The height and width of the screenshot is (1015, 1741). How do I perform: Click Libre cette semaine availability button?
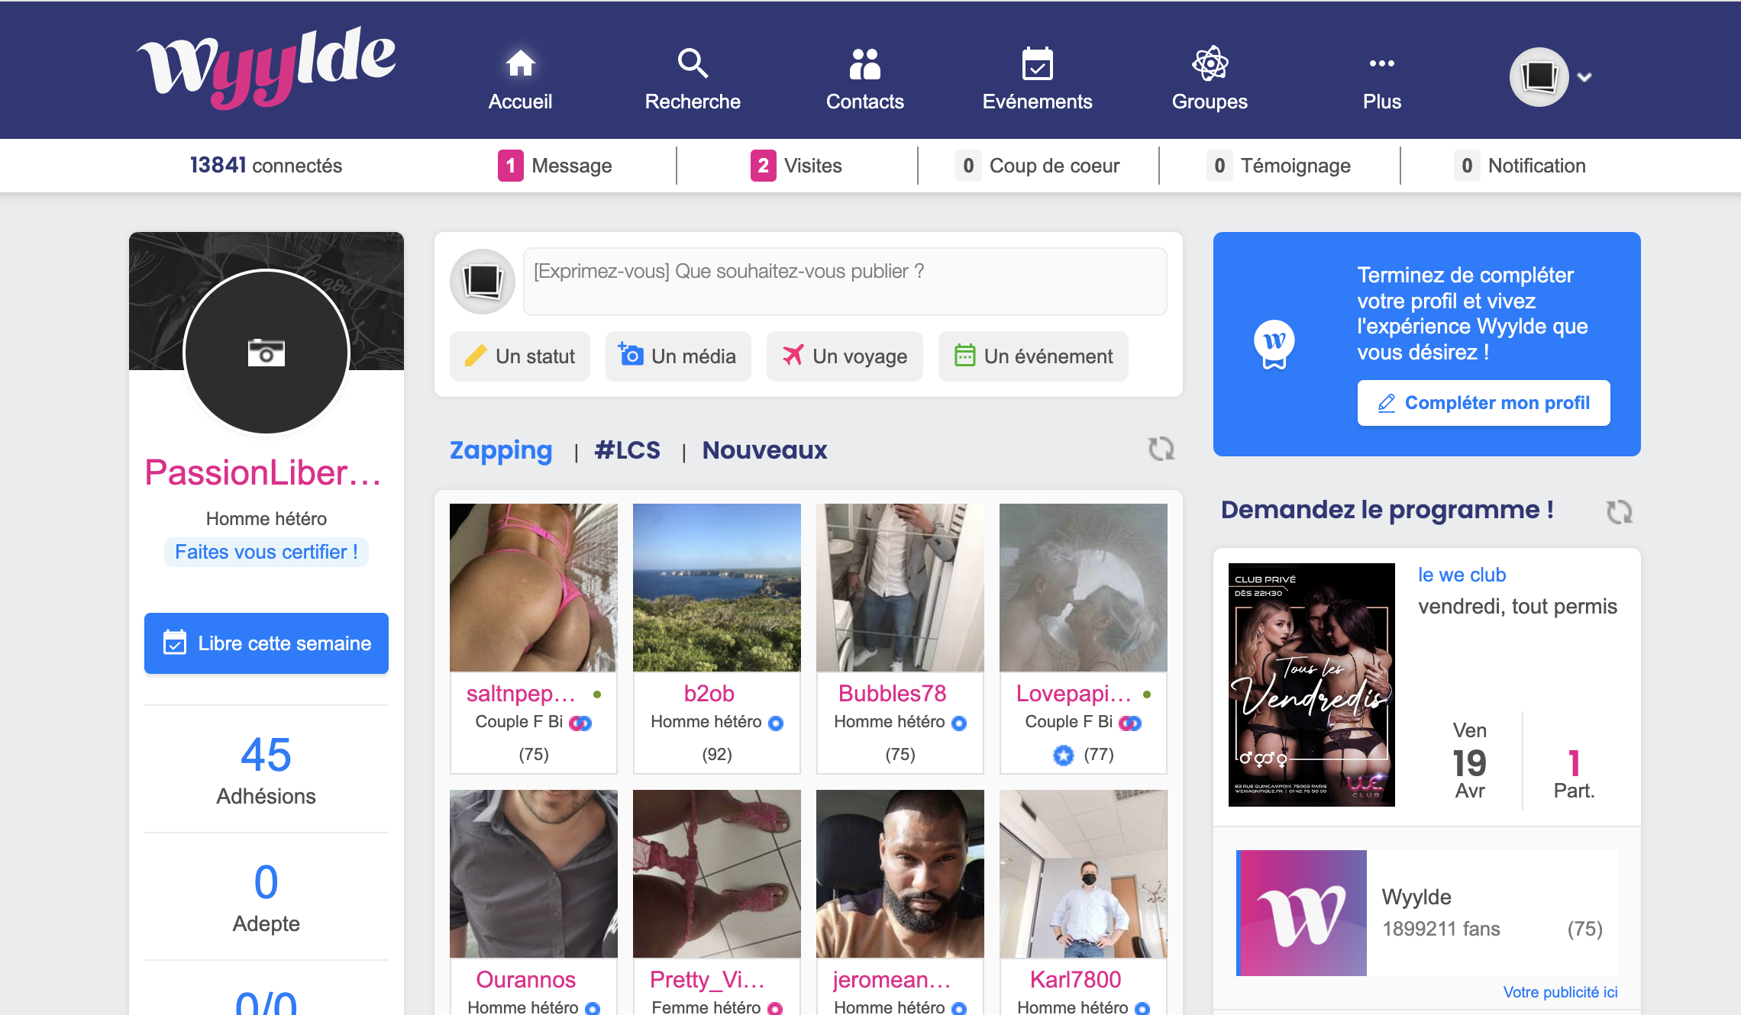pos(266,643)
